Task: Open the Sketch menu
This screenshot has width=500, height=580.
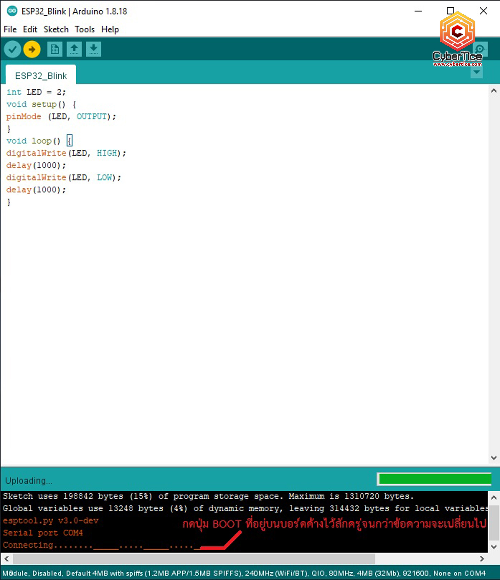Action: point(56,29)
